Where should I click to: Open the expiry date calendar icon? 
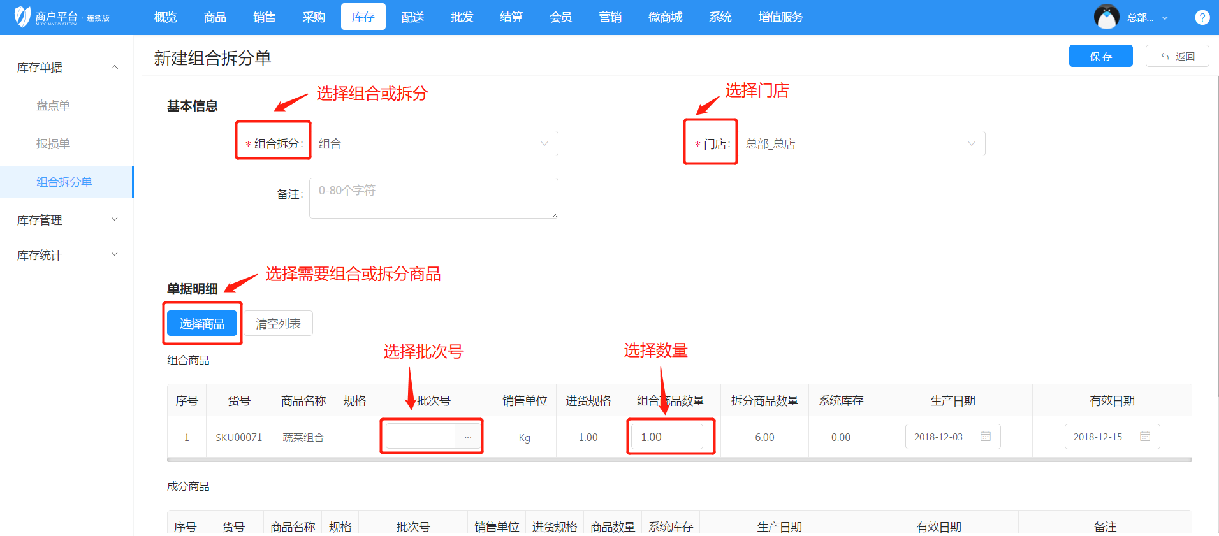tap(1144, 437)
